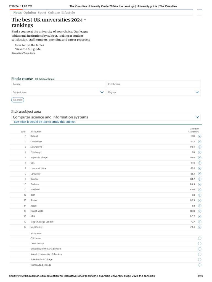Expand St Andrews details plus icon
Viewport: 212px width, 282px height.
[x=200, y=147]
